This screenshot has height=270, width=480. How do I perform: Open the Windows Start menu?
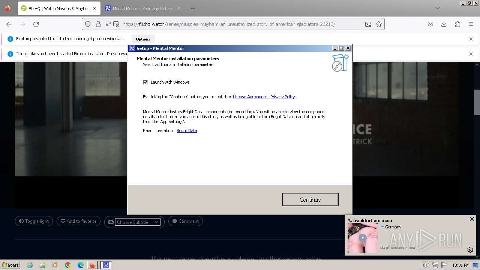(x=10, y=265)
